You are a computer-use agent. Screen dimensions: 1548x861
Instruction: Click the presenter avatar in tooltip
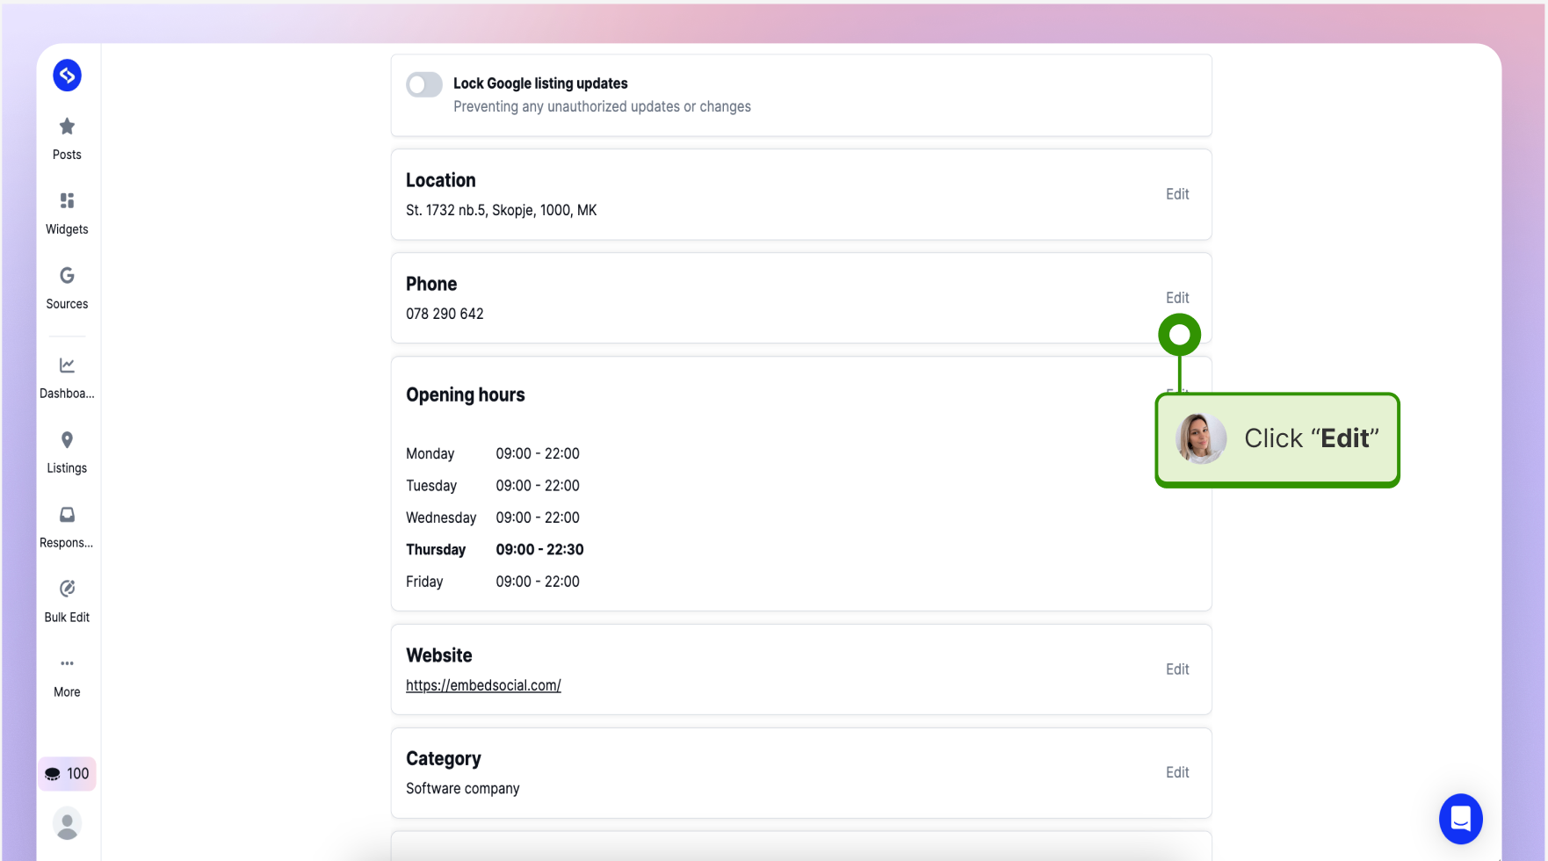pos(1201,438)
